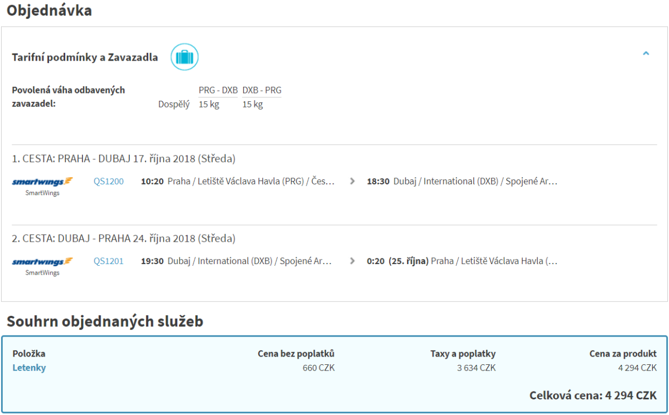Viewport: 669px width, 415px height.
Task: Click the suitcase baggage icon
Action: 185,57
